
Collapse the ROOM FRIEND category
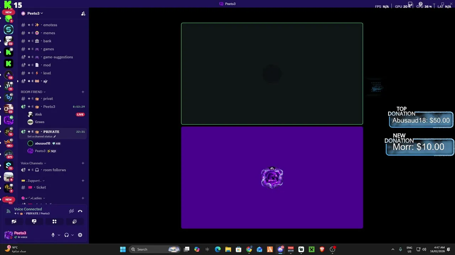coord(33,92)
